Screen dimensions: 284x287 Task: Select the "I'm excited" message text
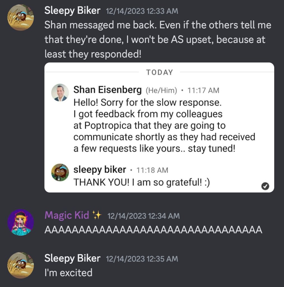pyautogui.click(x=68, y=272)
